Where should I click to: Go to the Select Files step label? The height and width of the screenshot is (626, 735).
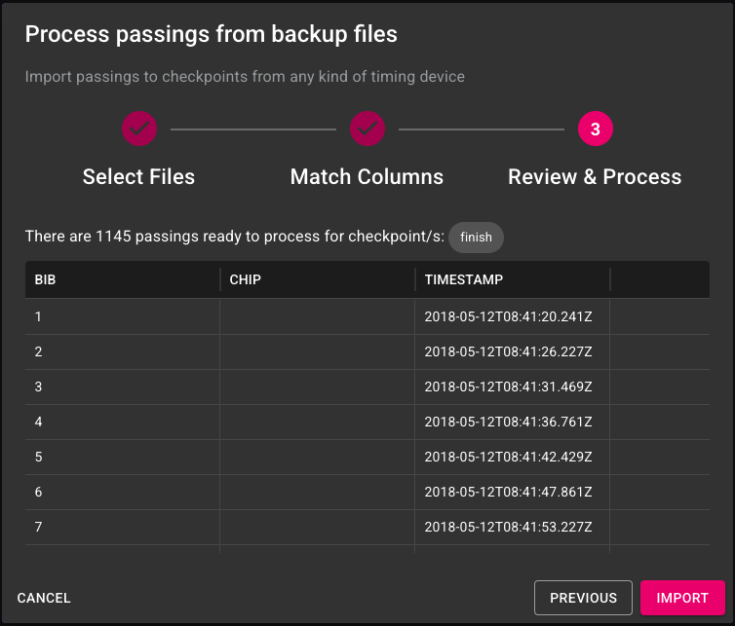tap(138, 177)
